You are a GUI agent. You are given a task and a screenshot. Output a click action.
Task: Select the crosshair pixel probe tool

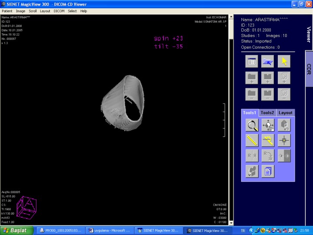tap(284, 140)
